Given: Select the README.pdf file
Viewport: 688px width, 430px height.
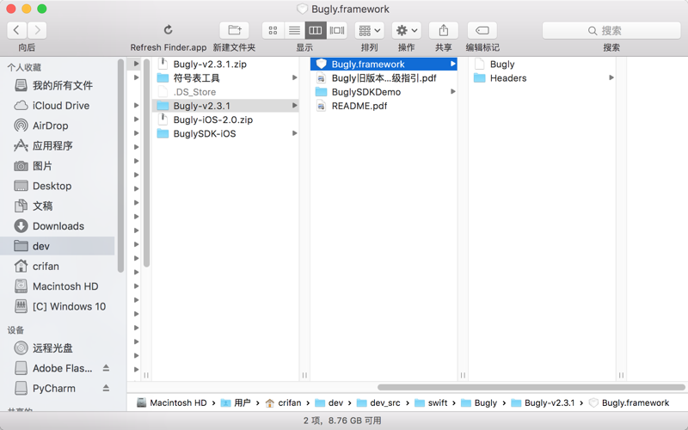Looking at the screenshot, I should 384,106.
